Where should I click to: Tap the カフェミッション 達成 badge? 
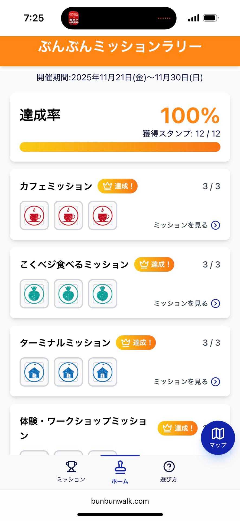pyautogui.click(x=118, y=186)
